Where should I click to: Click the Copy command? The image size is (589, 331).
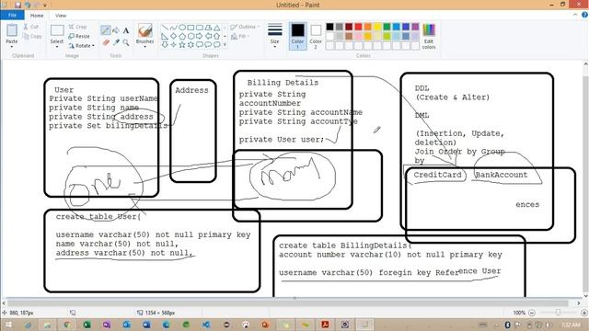pyautogui.click(x=32, y=36)
